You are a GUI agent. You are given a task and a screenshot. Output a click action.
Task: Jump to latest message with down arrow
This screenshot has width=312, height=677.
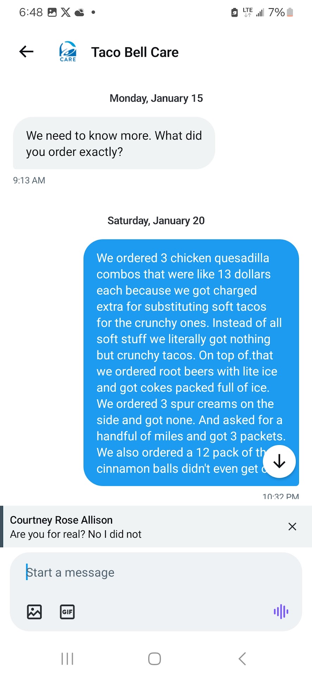tap(279, 461)
